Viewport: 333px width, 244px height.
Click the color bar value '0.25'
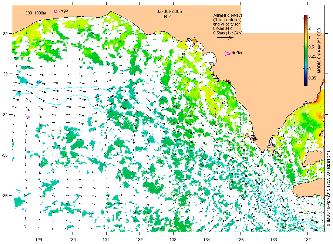pyautogui.click(x=312, y=56)
